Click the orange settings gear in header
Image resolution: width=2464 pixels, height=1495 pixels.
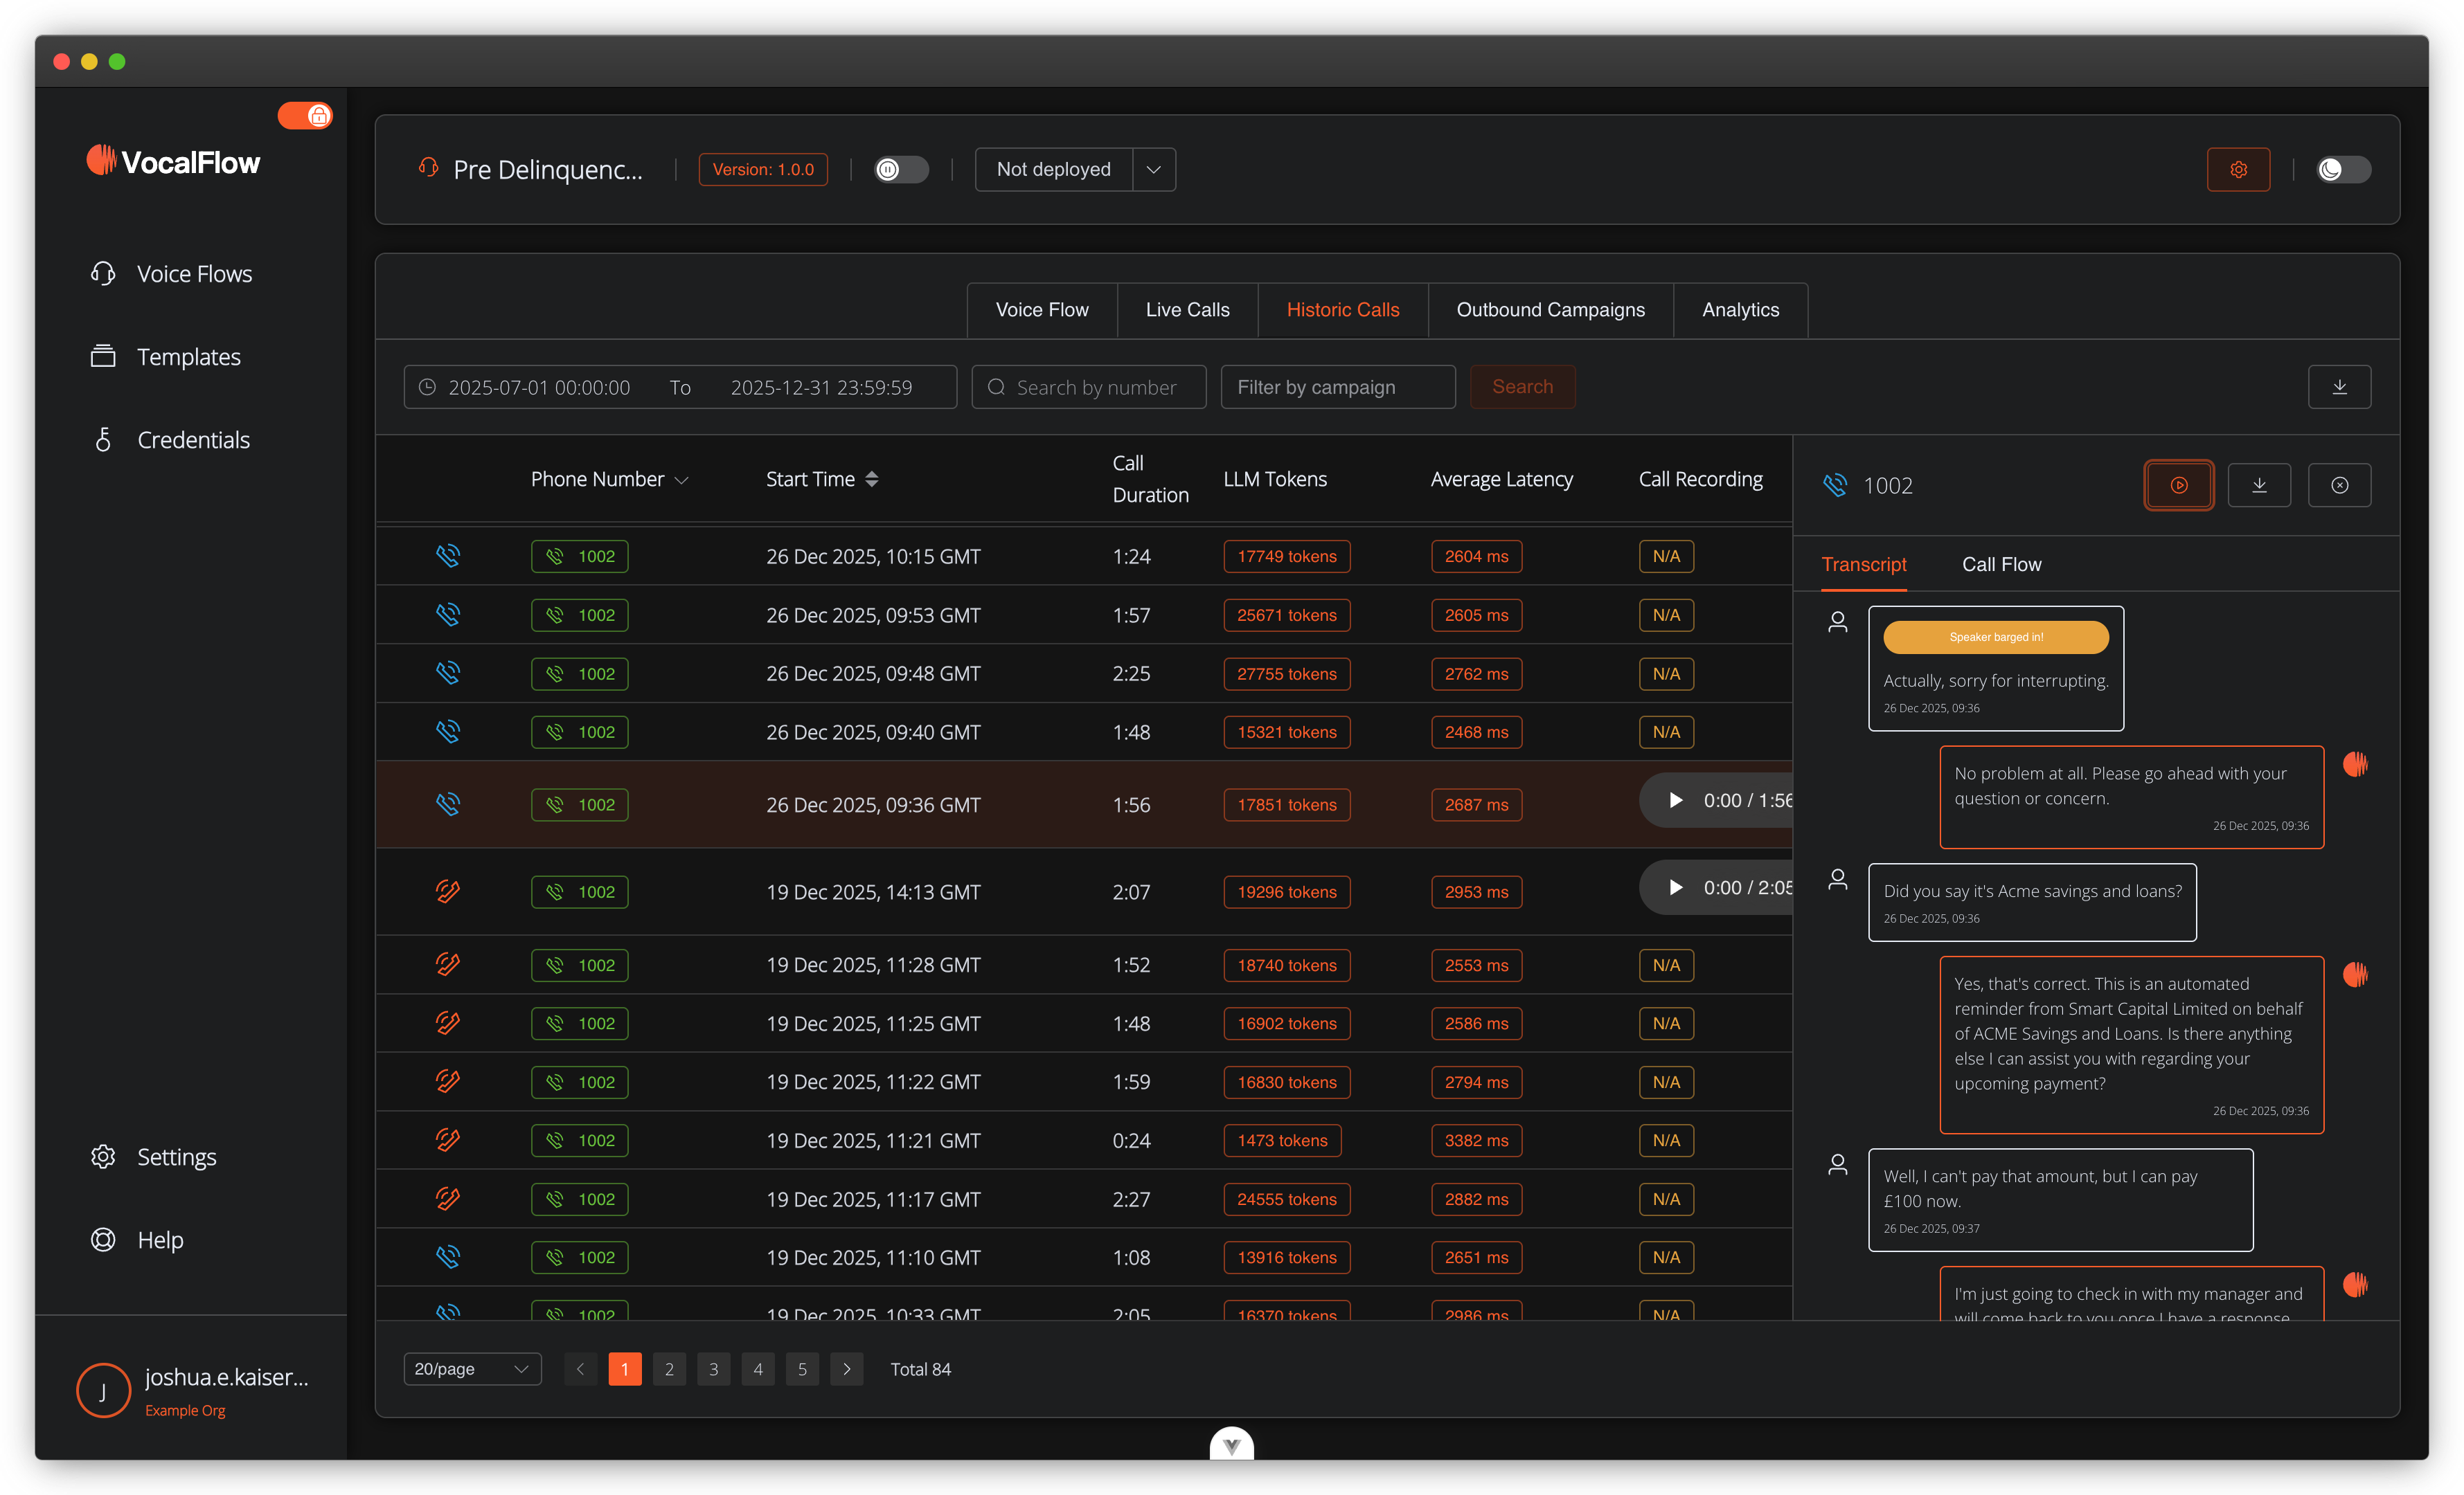point(2237,170)
